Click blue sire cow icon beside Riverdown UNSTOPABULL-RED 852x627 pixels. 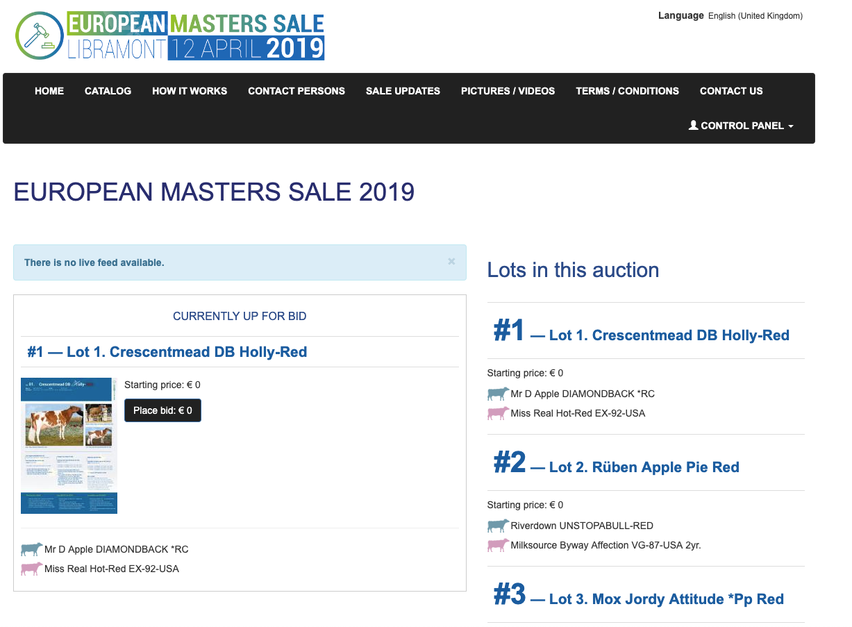pos(498,526)
